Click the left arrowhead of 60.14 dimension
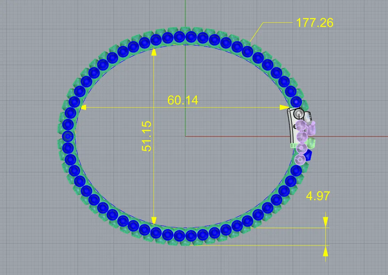This screenshot has height=275, width=388. coord(84,108)
